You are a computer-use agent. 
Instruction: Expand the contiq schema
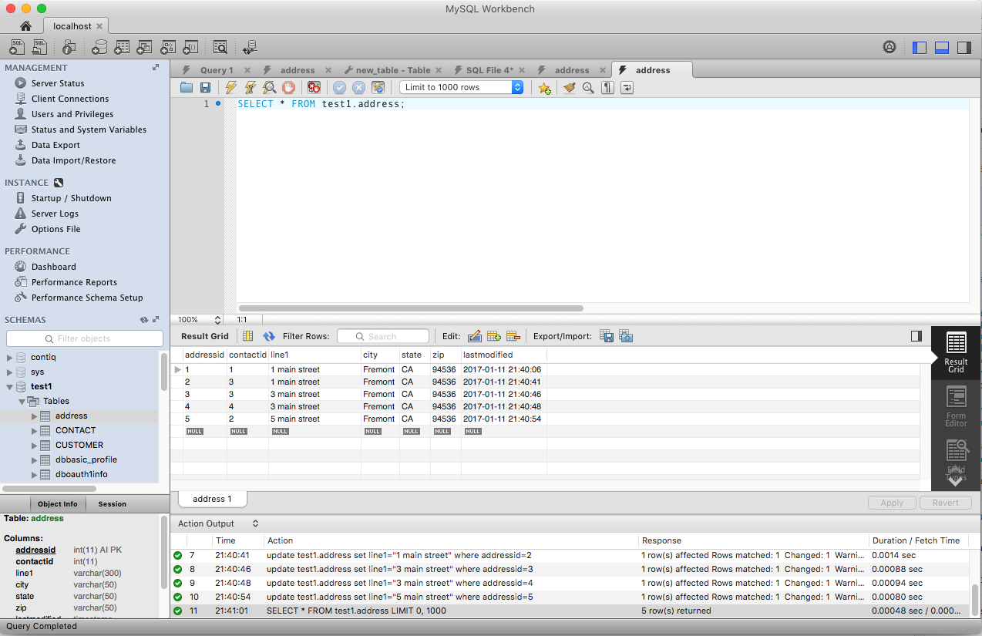point(10,358)
